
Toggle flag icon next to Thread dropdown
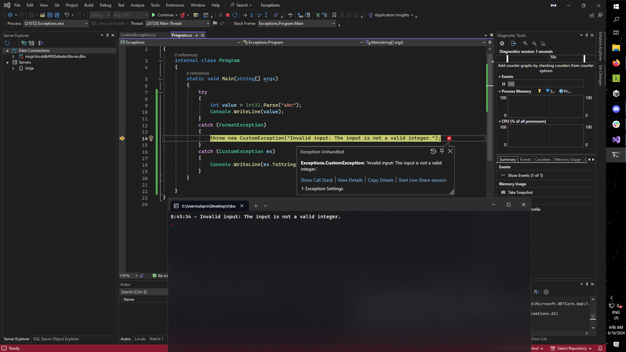click(x=215, y=23)
